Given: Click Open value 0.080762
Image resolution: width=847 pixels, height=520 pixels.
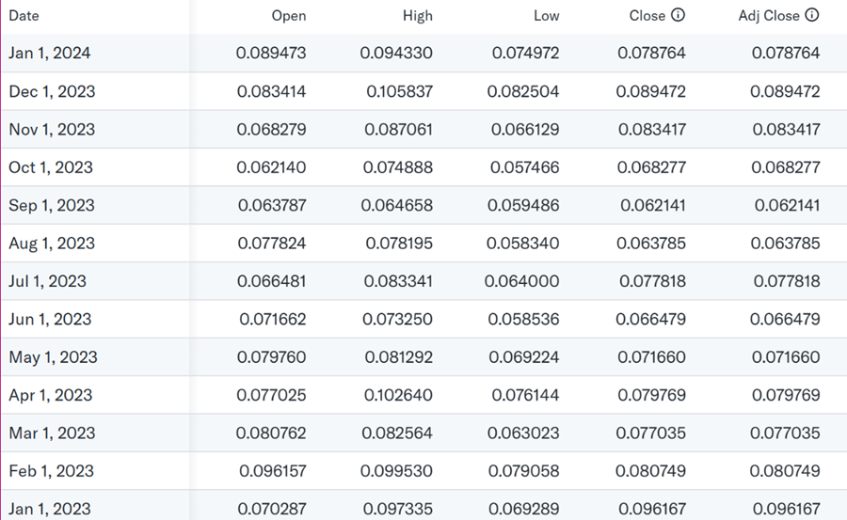Looking at the screenshot, I should pos(271,433).
